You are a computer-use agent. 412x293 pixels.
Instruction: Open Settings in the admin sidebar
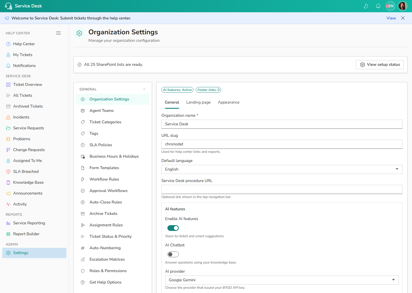tap(34, 253)
